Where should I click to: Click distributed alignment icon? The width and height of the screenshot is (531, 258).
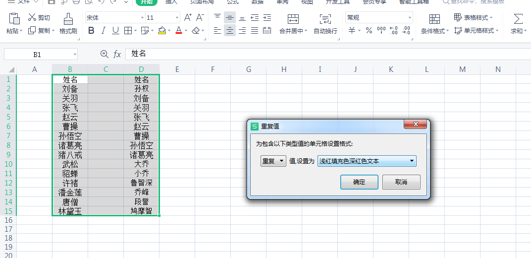click(x=267, y=31)
